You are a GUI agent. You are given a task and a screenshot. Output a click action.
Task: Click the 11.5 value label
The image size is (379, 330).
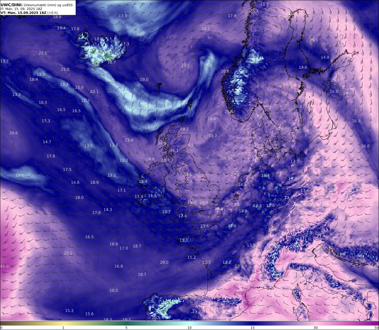pyautogui.click(x=149, y=128)
